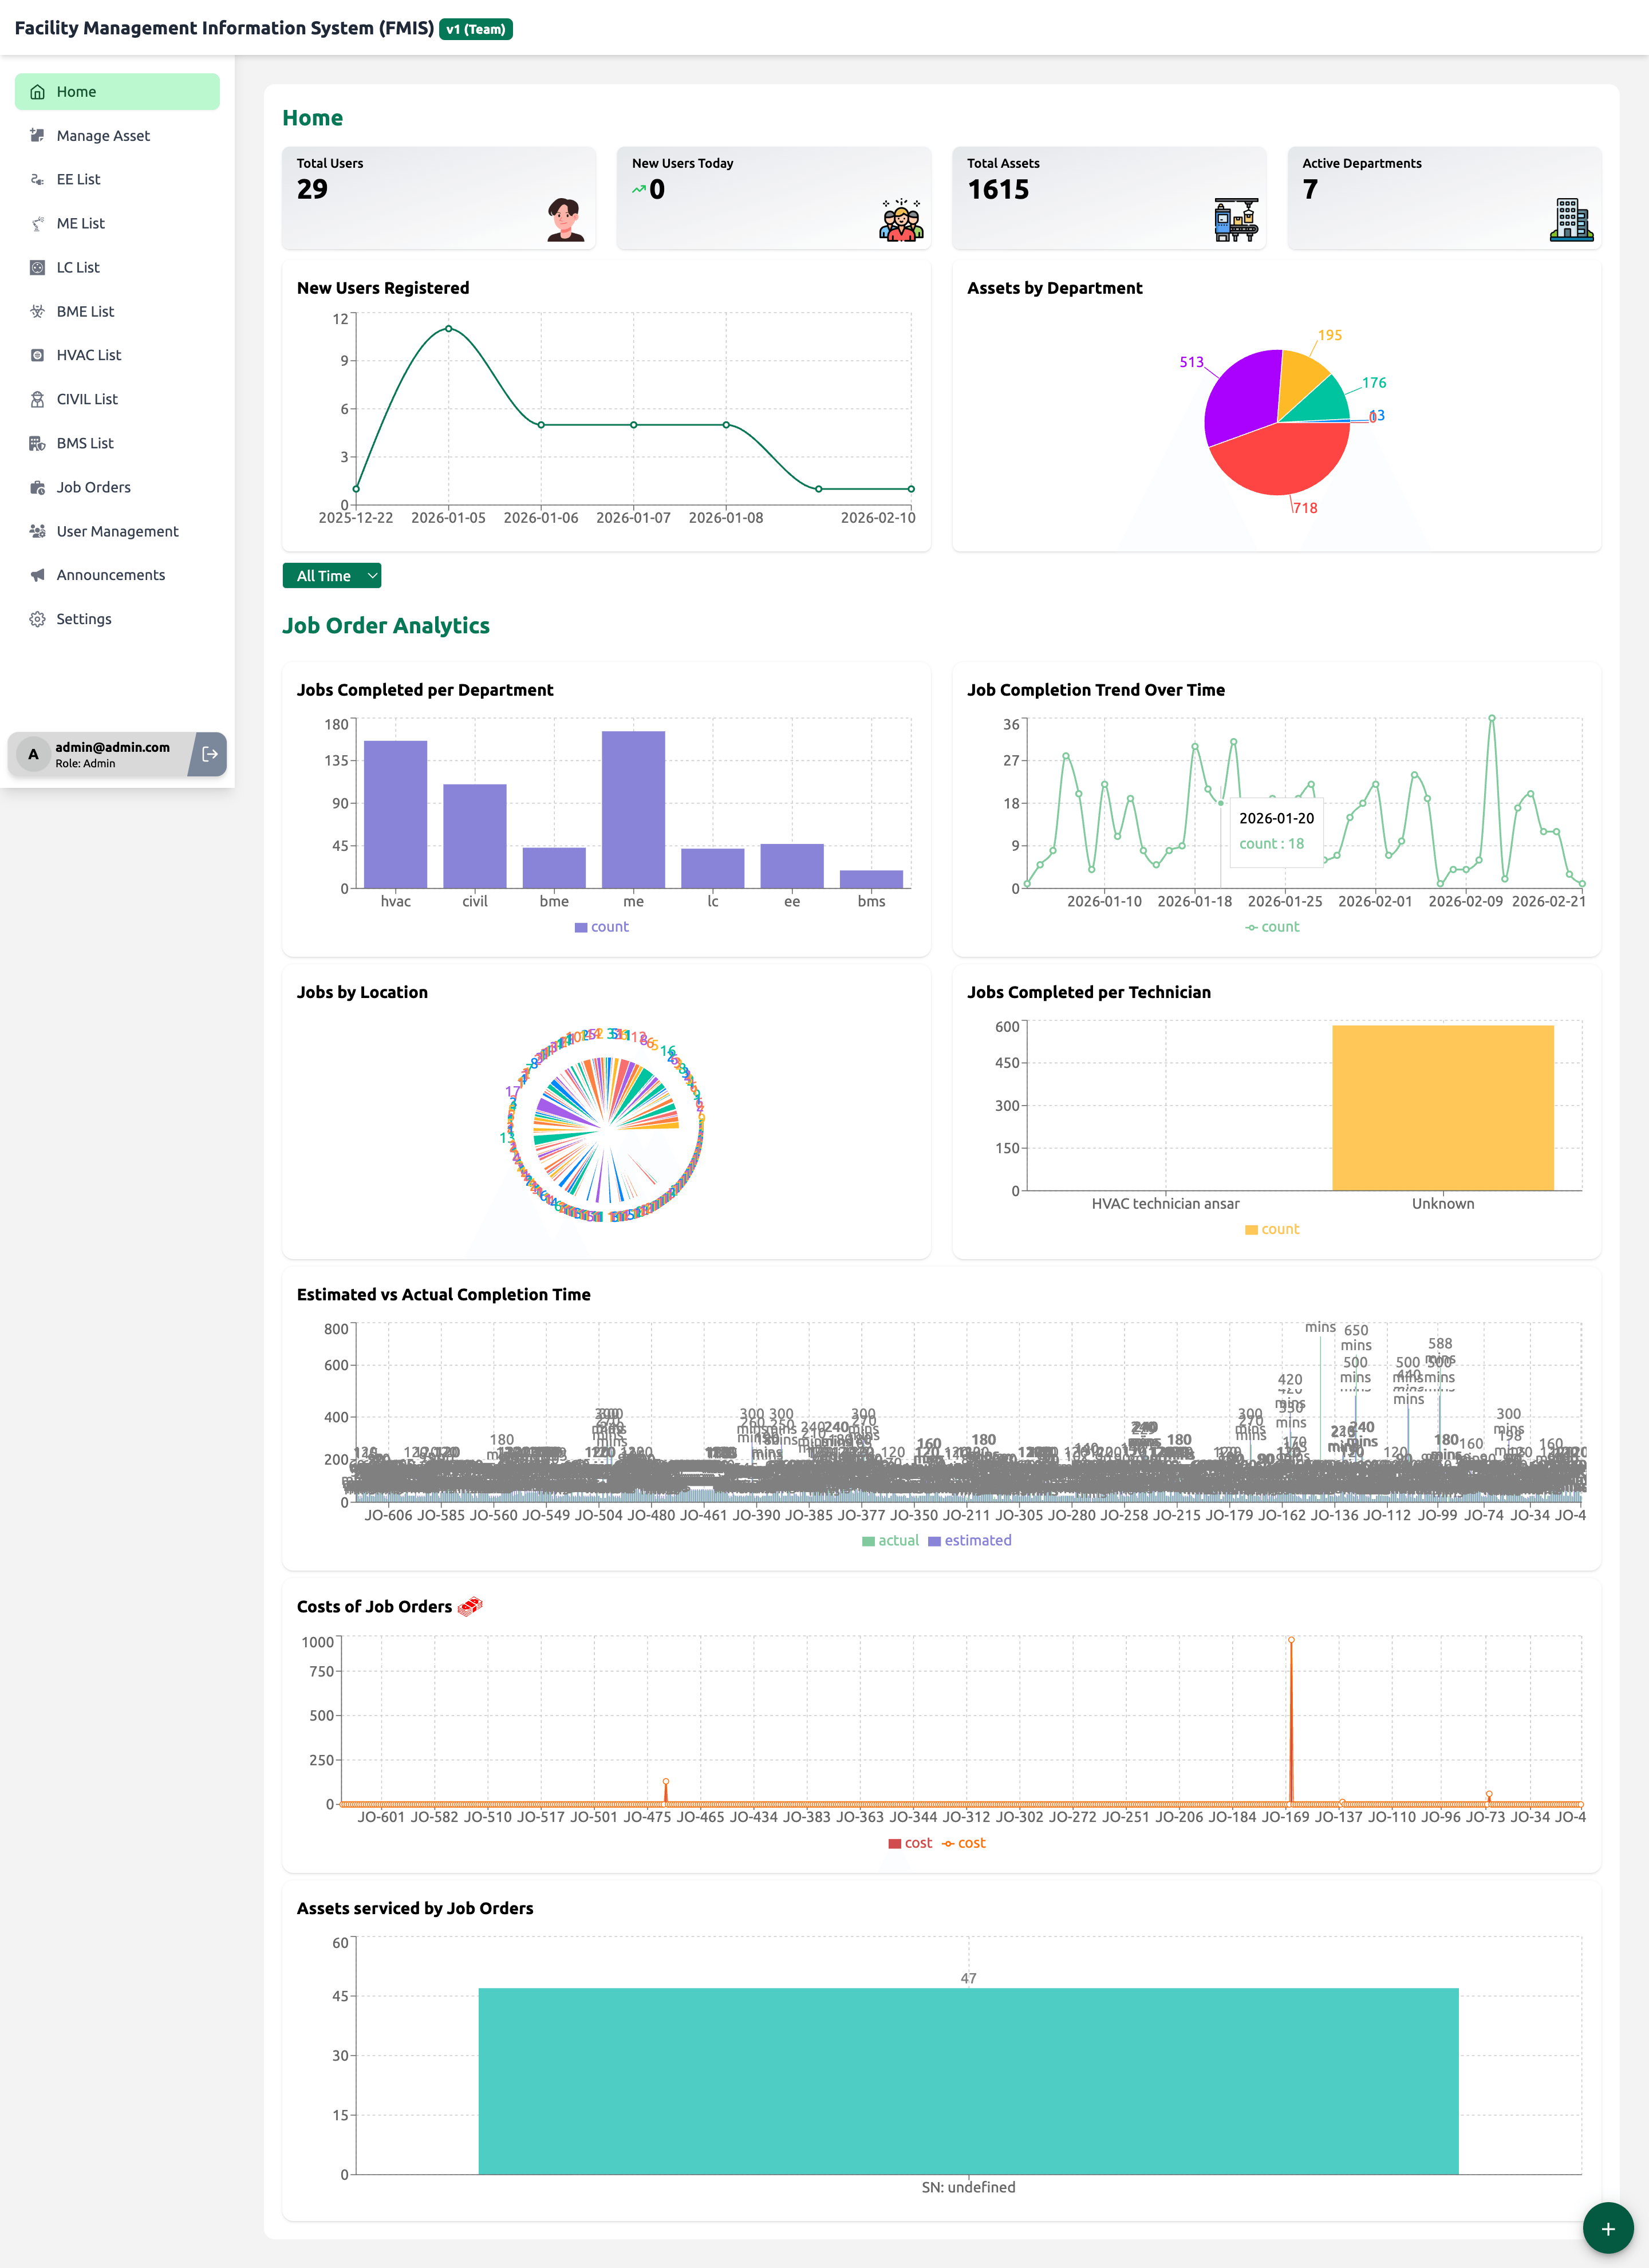Screen dimensions: 1649x2268
Task: Click the green plus floating action button
Action: [x=1608, y=2228]
